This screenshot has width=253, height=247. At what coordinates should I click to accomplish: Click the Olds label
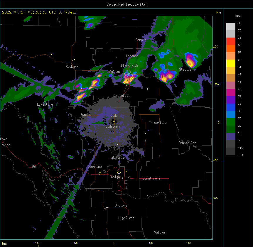click(114, 116)
